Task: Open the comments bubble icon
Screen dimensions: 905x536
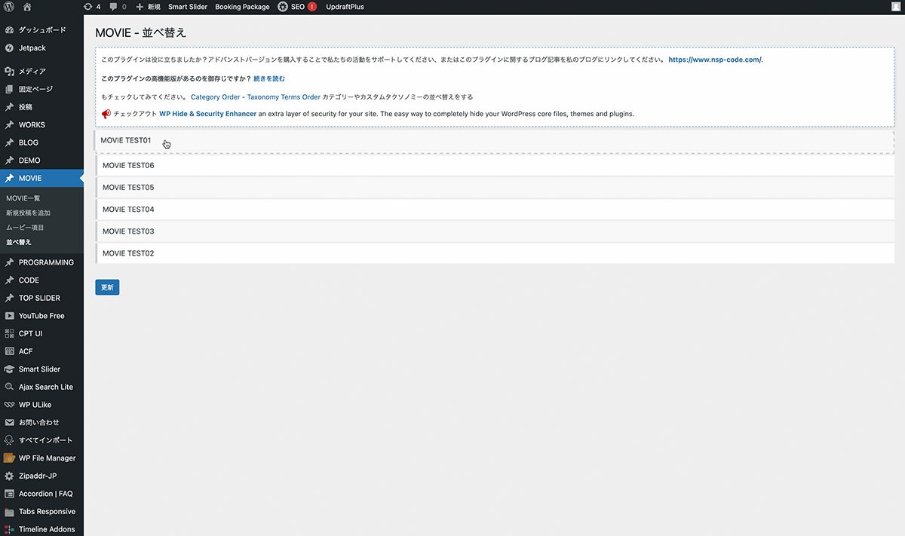Action: tap(113, 7)
